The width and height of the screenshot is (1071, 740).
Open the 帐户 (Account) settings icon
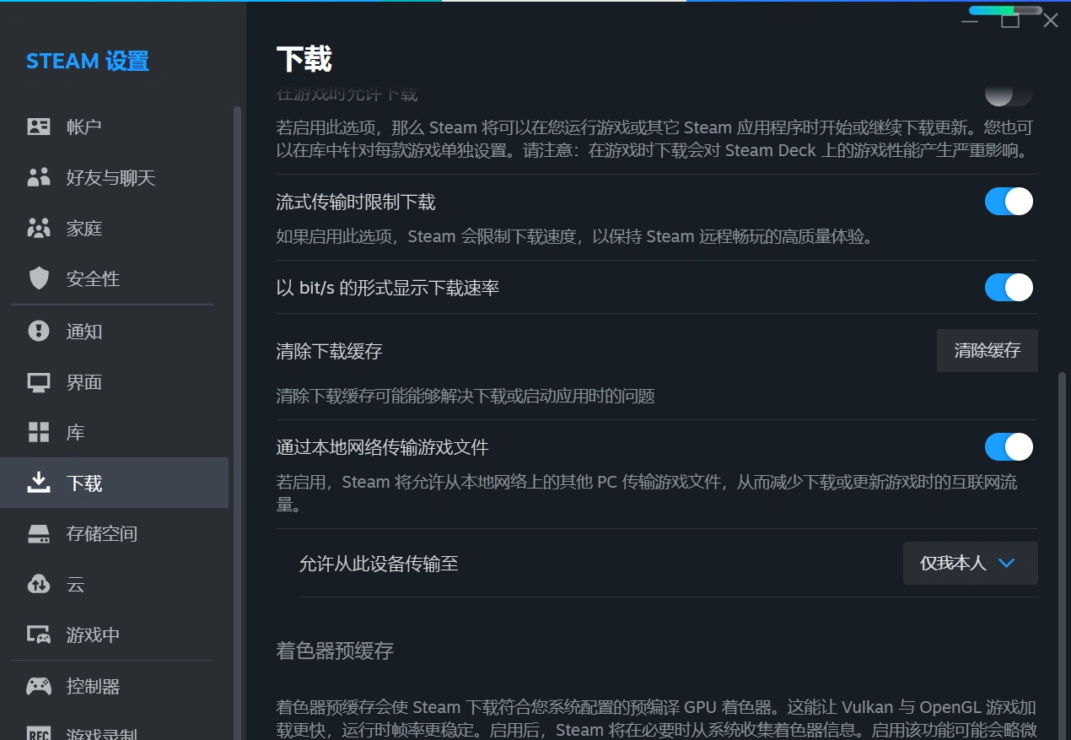39,126
